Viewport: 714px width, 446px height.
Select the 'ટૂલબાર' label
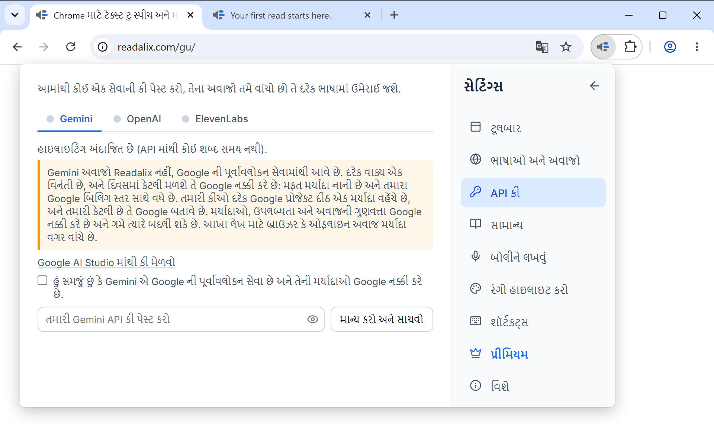(x=506, y=128)
